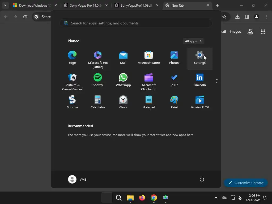Viewport: 272px width, 204px height.
Task: Switch to Chrome in the taskbar
Action: (x=154, y=198)
